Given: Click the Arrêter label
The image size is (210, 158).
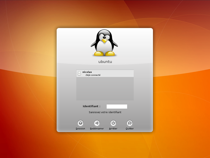Looking at the screenshot, I should click(x=113, y=129).
